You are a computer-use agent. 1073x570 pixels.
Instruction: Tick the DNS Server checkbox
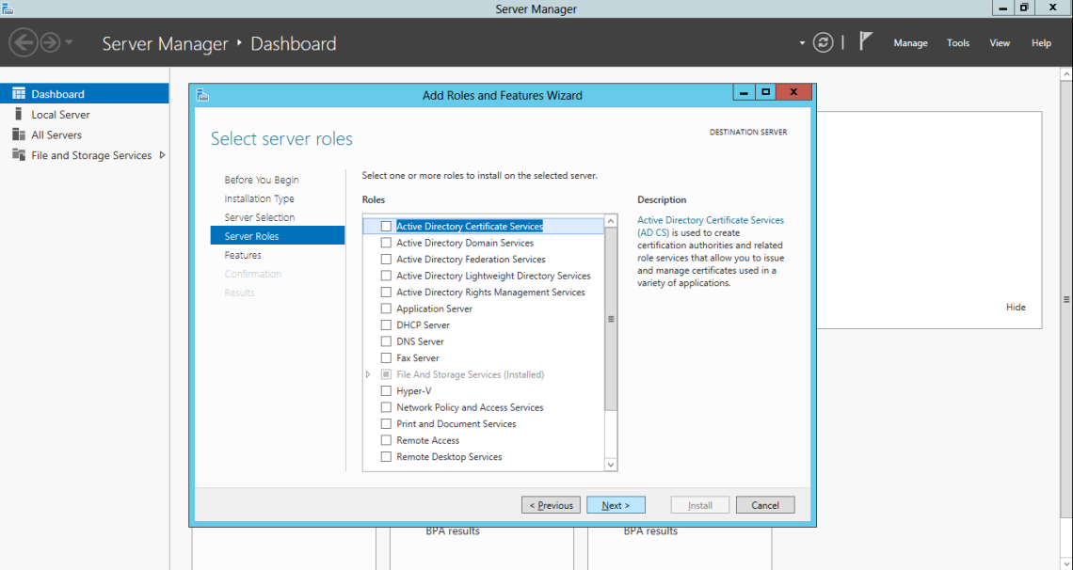pos(386,341)
